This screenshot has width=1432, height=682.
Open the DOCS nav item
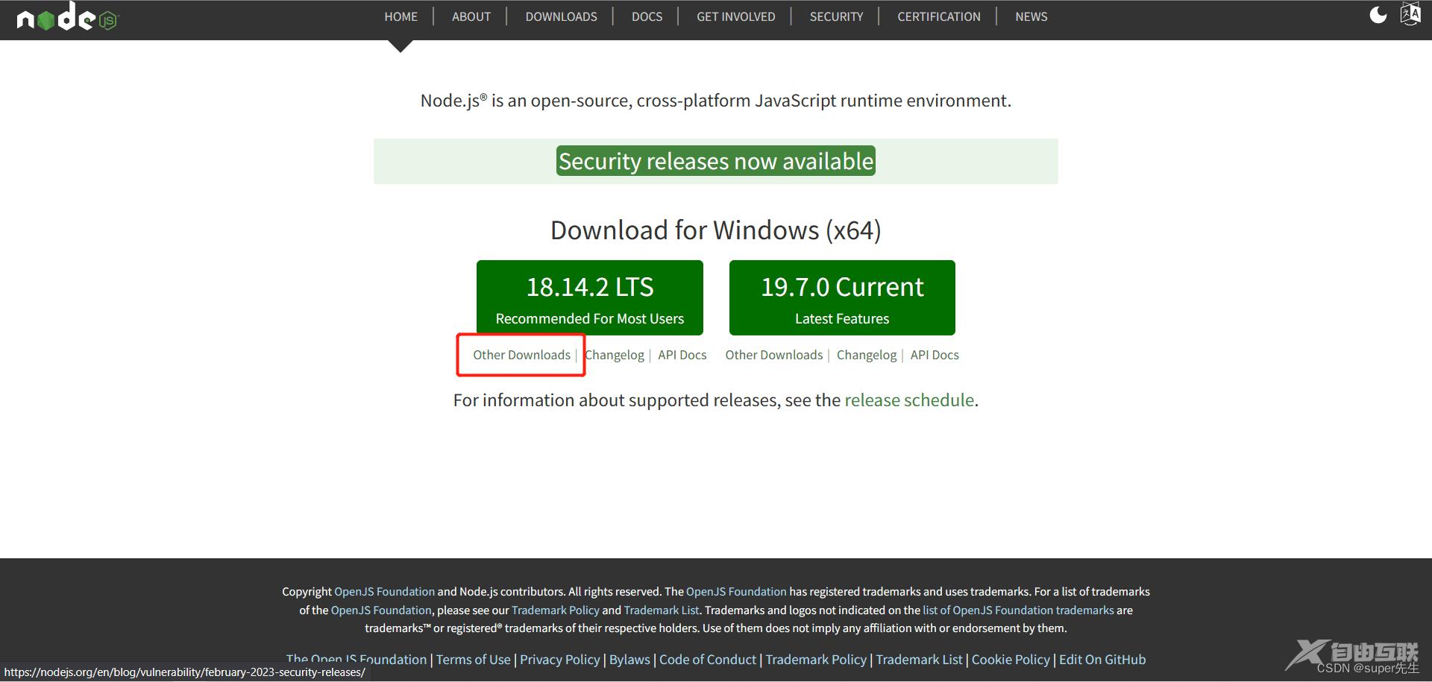647,16
